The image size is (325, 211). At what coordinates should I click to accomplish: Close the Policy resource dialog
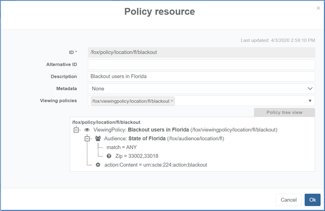(x=318, y=8)
